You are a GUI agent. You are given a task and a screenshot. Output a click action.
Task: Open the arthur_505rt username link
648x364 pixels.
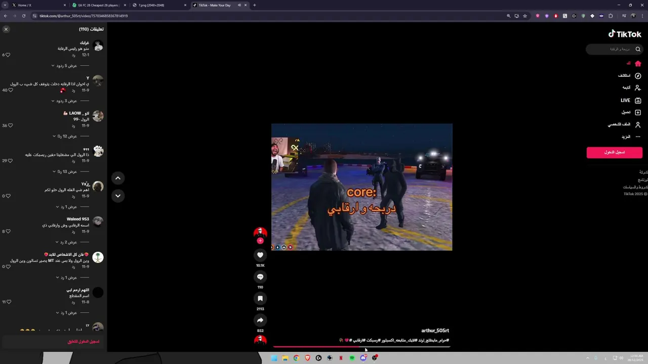tap(435, 331)
